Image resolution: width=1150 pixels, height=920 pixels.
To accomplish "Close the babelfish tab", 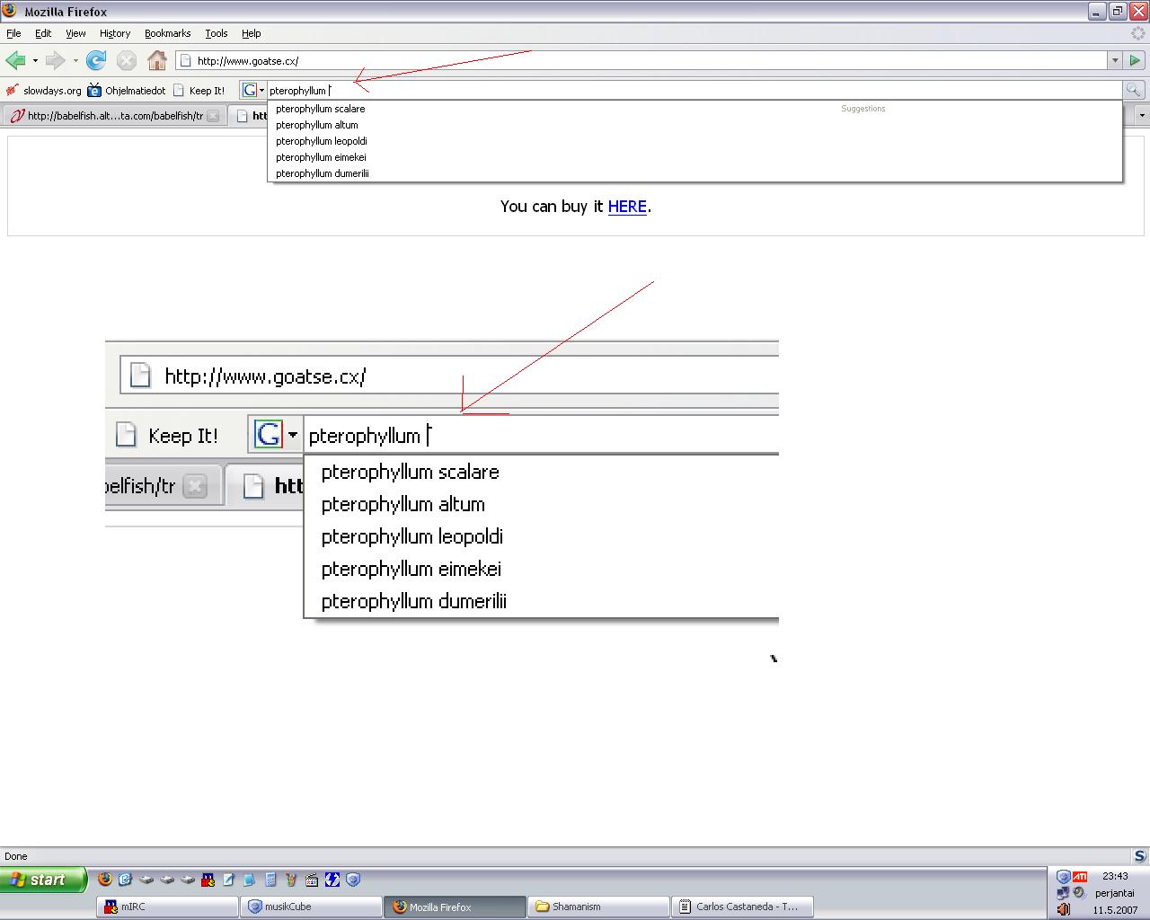I will (x=213, y=115).
